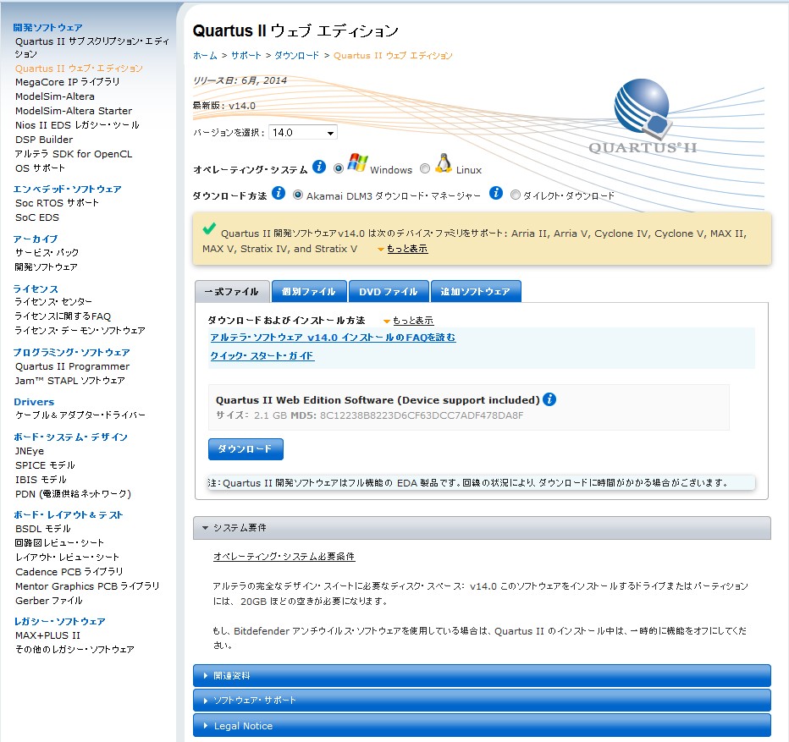Go to ダウンロード breadcrumb link

tap(296, 55)
